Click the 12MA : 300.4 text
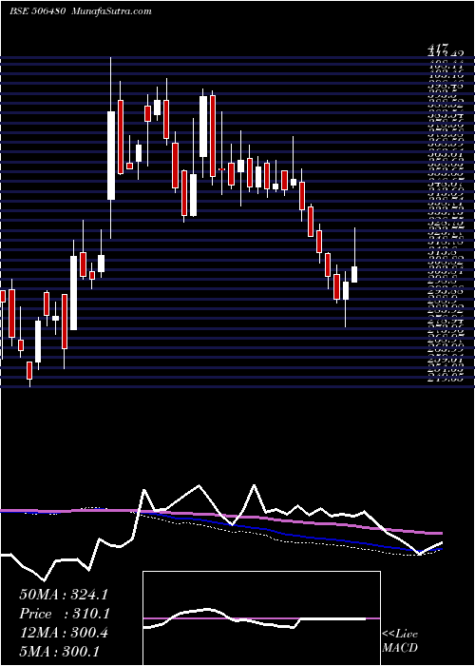 [x=64, y=633]
